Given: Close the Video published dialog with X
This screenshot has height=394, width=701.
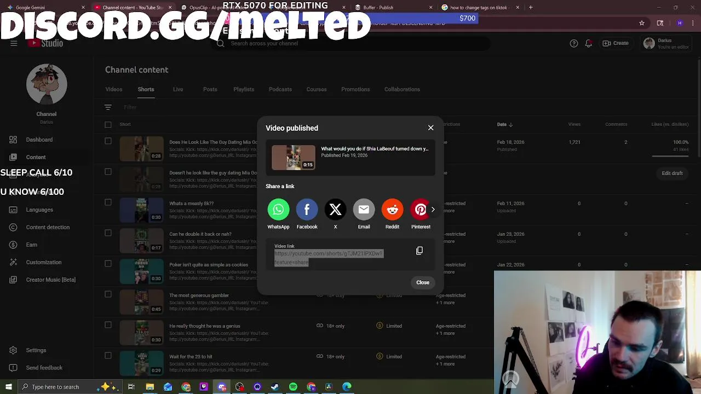Looking at the screenshot, I should (x=430, y=128).
